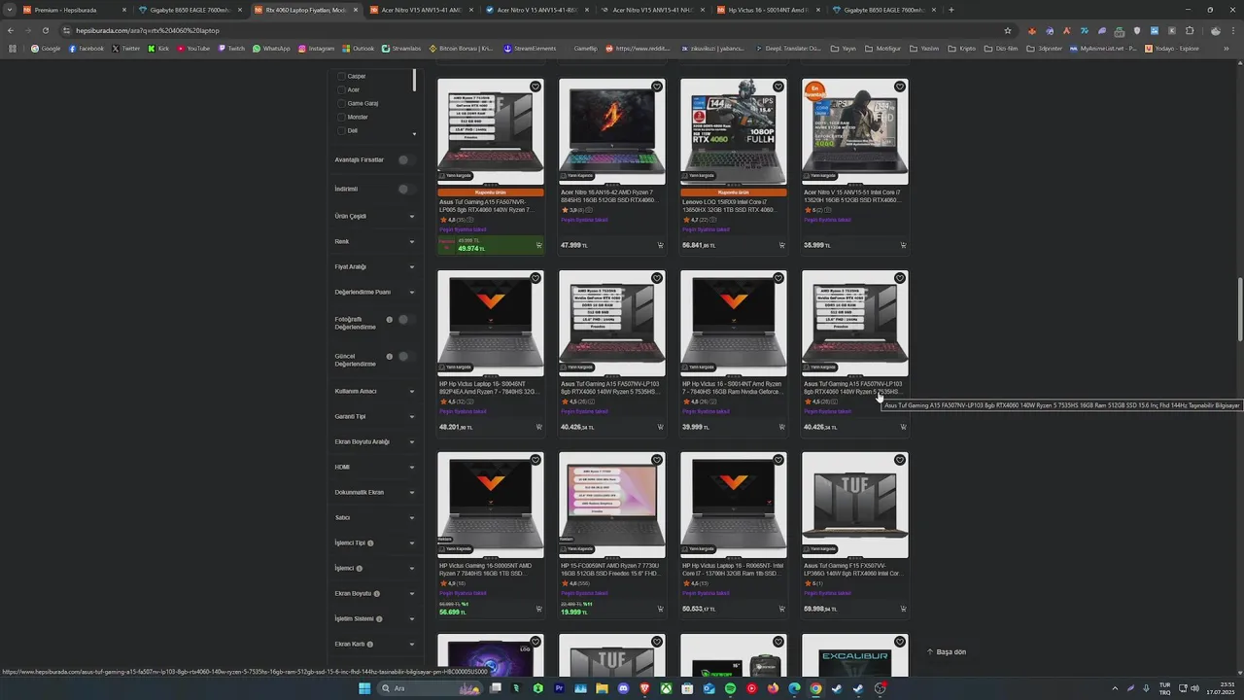Click cart icon next to 19.999 TL
The width and height of the screenshot is (1244, 700).
[x=660, y=609]
